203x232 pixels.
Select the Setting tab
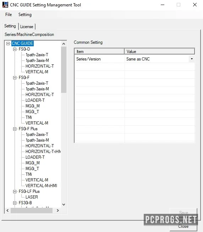coord(10,26)
